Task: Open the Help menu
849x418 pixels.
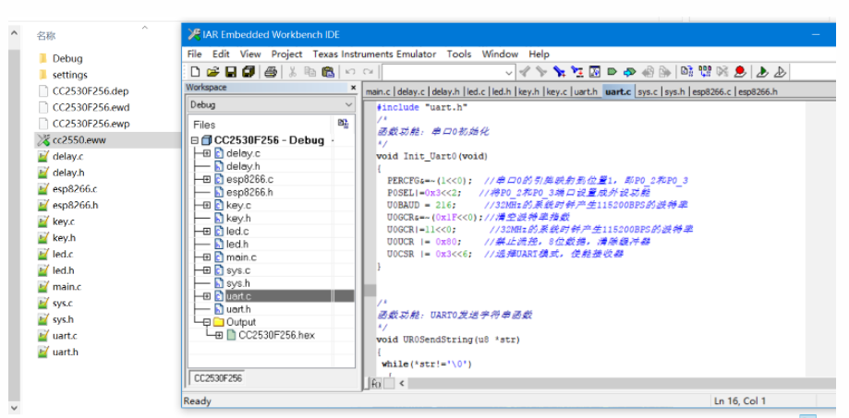Action: [540, 54]
